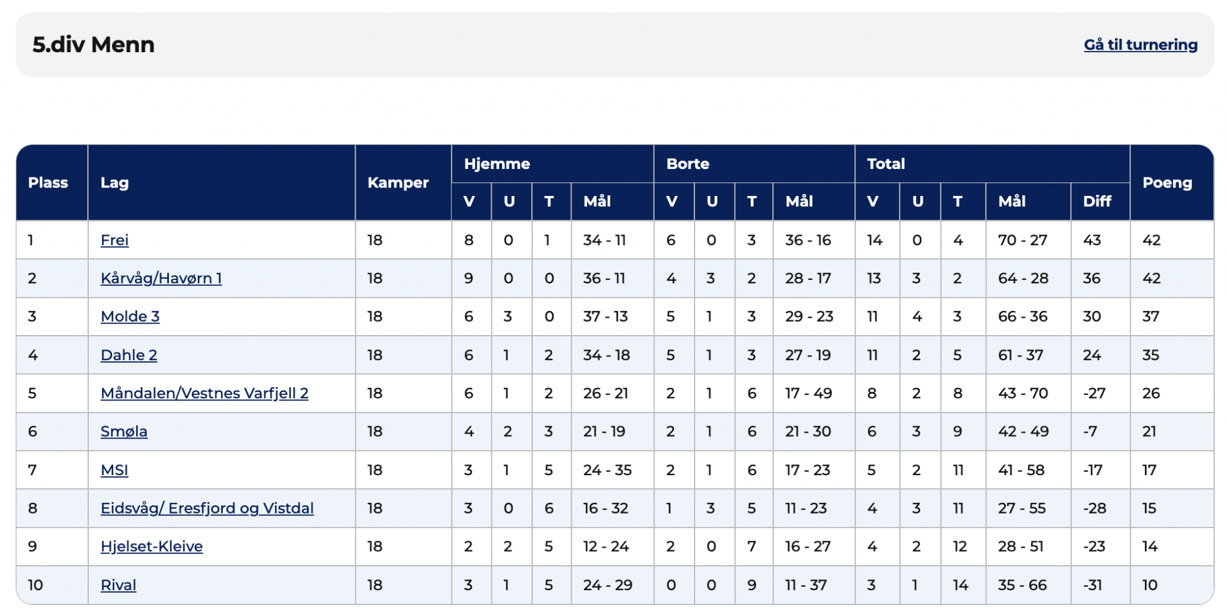
Task: Open the Smøla team page
Action: click(124, 431)
